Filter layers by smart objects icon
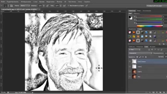Viewport: 167px width, 94px height. [x=162, y=50]
